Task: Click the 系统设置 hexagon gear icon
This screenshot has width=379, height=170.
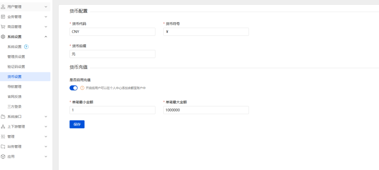Action: coord(3,37)
